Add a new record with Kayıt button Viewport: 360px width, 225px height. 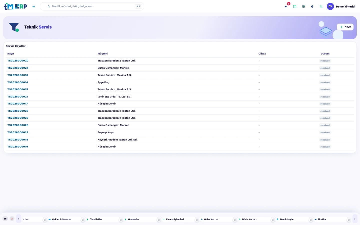click(345, 27)
